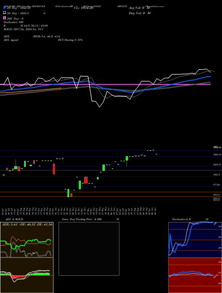The image size is (222, 293).
Task: Click the 'ADX signal:' label
Action: (11, 40)
